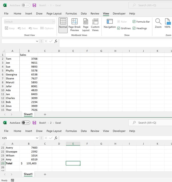Click the Total cell in row 25

coord(12,163)
